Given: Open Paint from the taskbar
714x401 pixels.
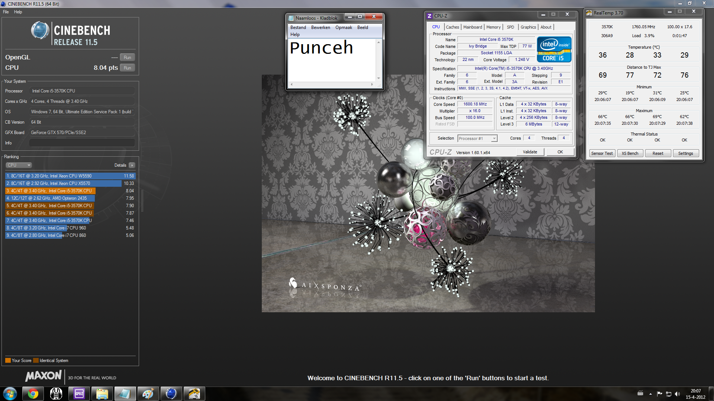Looking at the screenshot, I should point(148,394).
